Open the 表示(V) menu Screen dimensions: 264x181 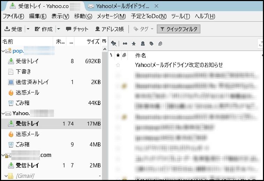[60, 16]
